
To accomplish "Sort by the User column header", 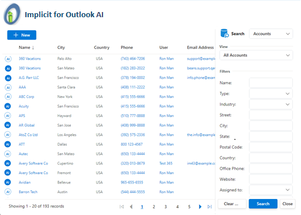I will [x=163, y=48].
